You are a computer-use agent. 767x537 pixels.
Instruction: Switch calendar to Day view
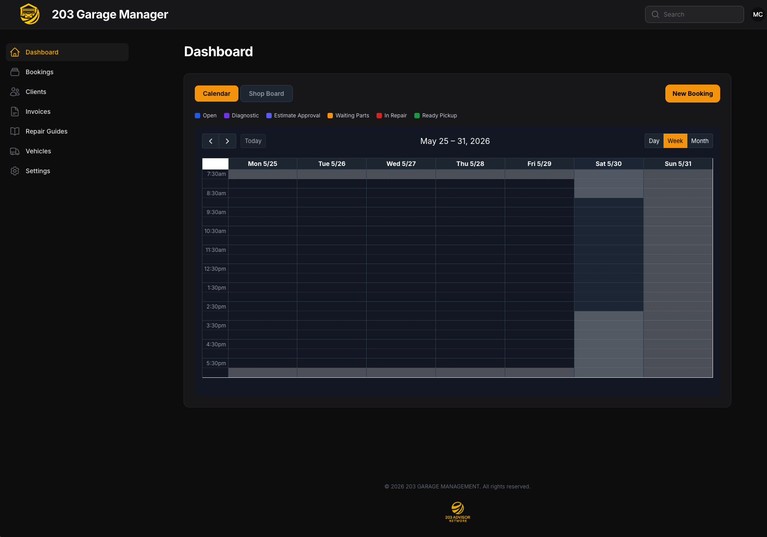[654, 141]
